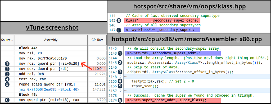Click marker 6 beside the mov qword ptr [rsi+0x18] line
The height and width of the screenshot is (104, 271).
(x=7, y=100)
